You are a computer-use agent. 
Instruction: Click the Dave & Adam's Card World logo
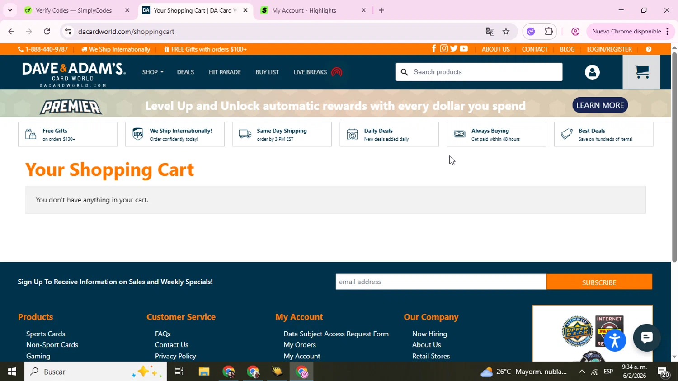74,75
